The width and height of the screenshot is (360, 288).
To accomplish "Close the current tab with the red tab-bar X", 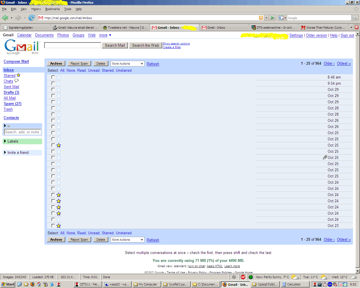I will [x=357, y=27].
